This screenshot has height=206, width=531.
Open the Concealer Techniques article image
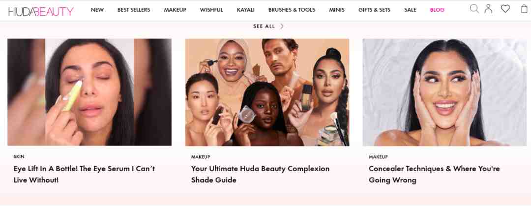point(444,92)
